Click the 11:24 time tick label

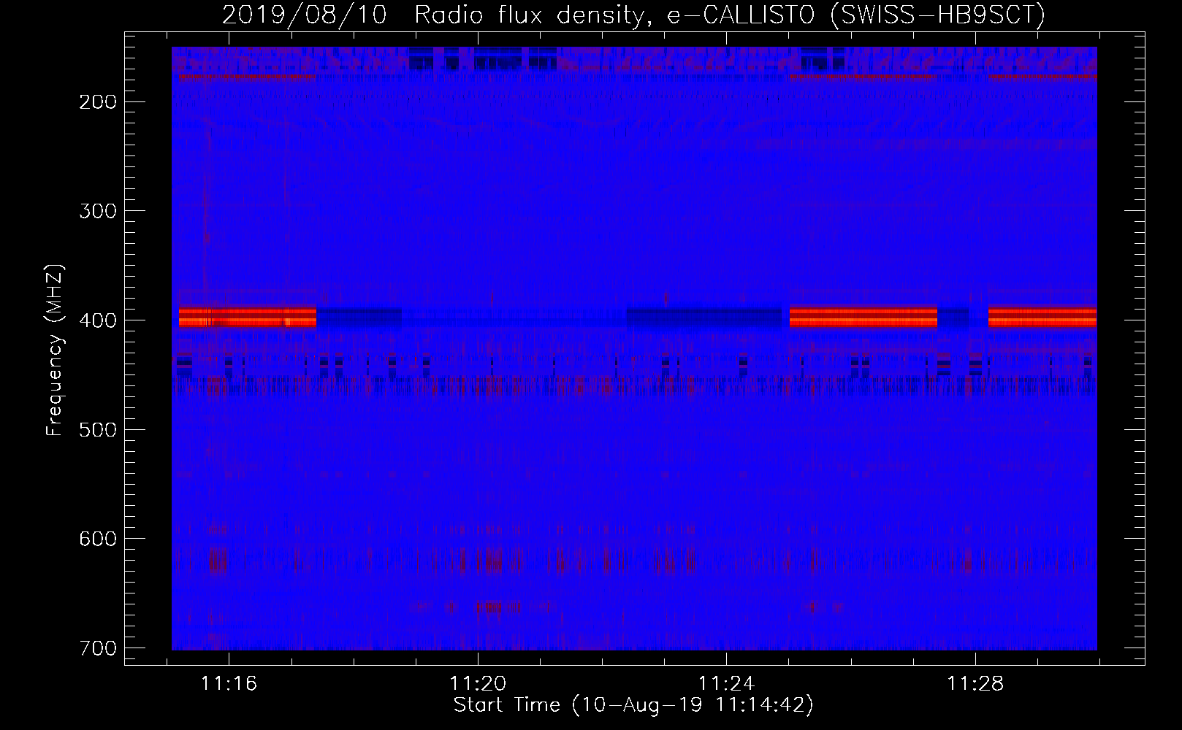pyautogui.click(x=727, y=684)
